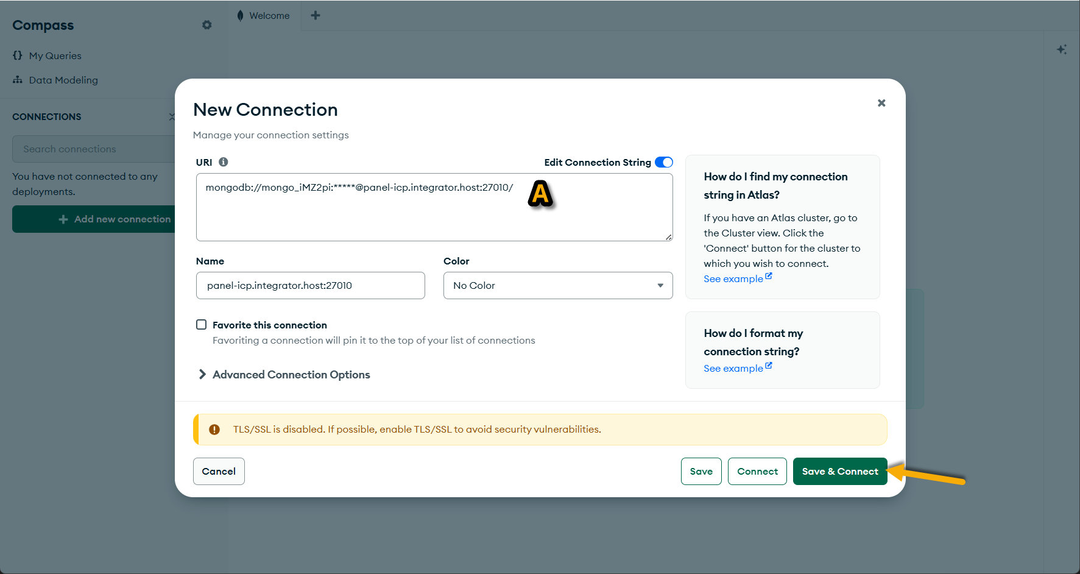This screenshot has width=1080, height=574.
Task: Open a new tab with plus icon
Action: pos(316,15)
